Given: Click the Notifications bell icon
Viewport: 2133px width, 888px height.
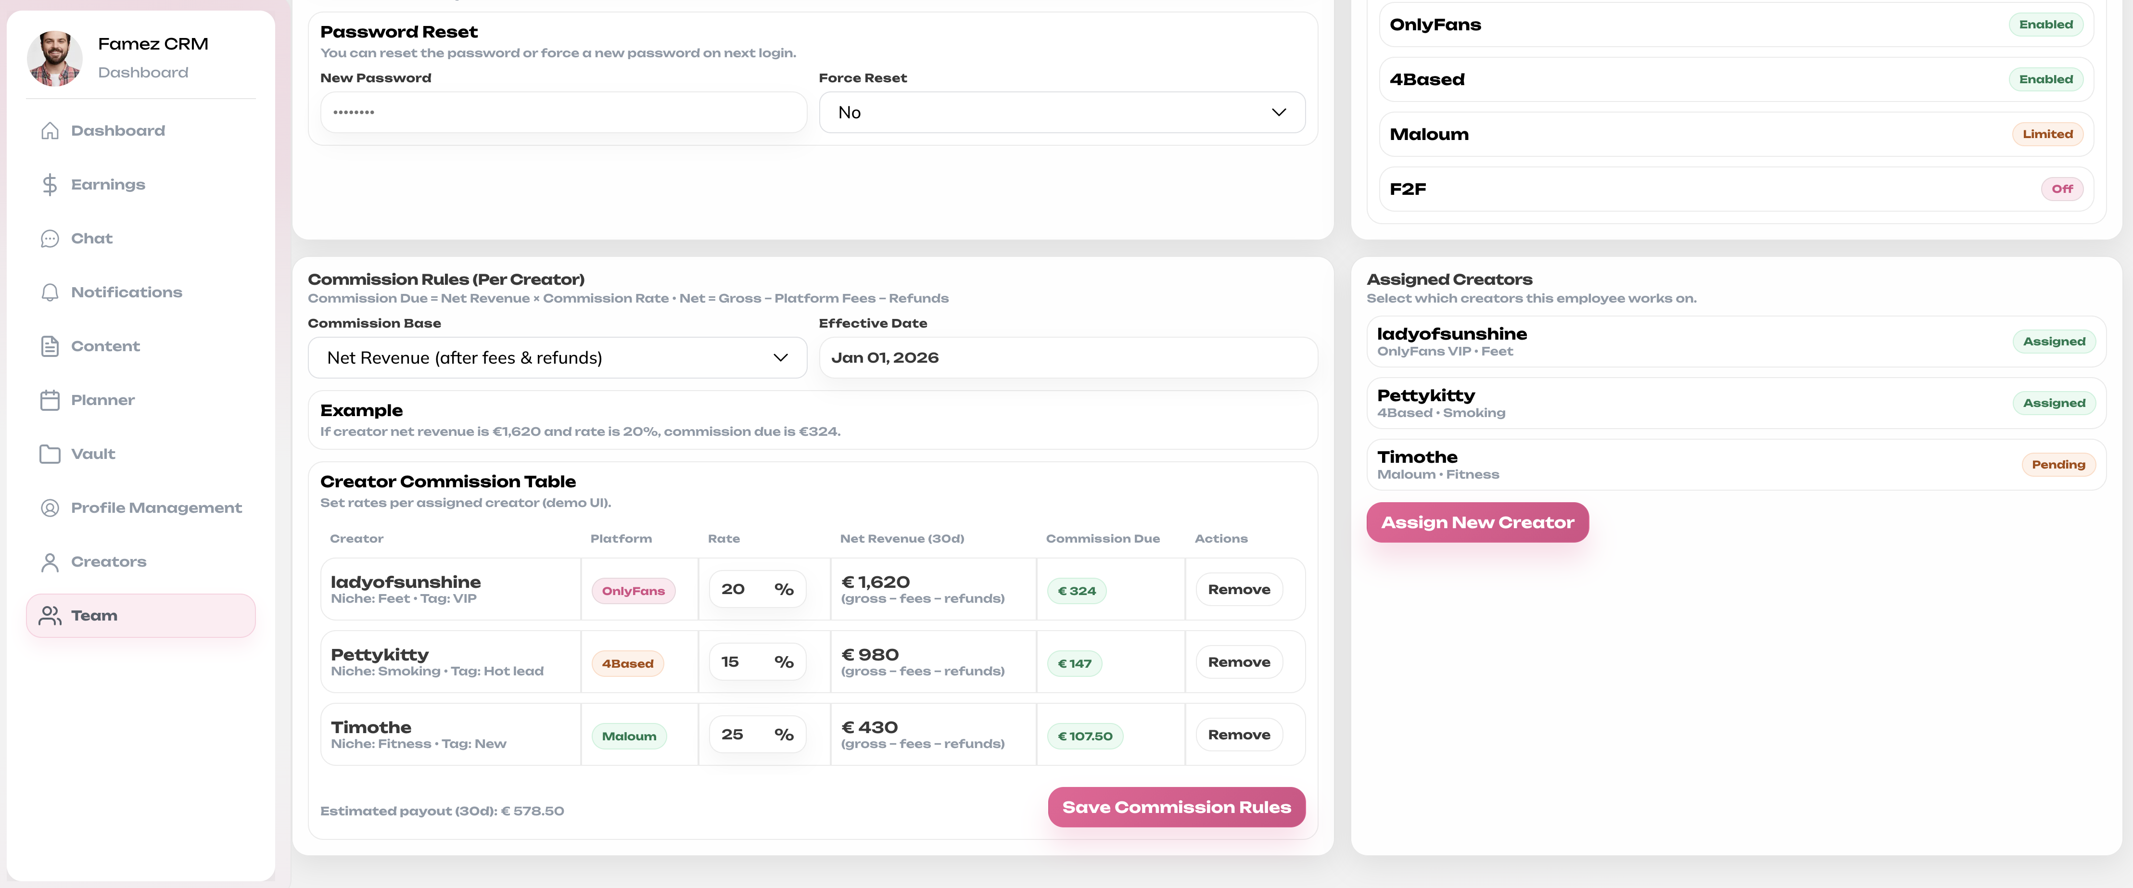Looking at the screenshot, I should click(x=51, y=292).
